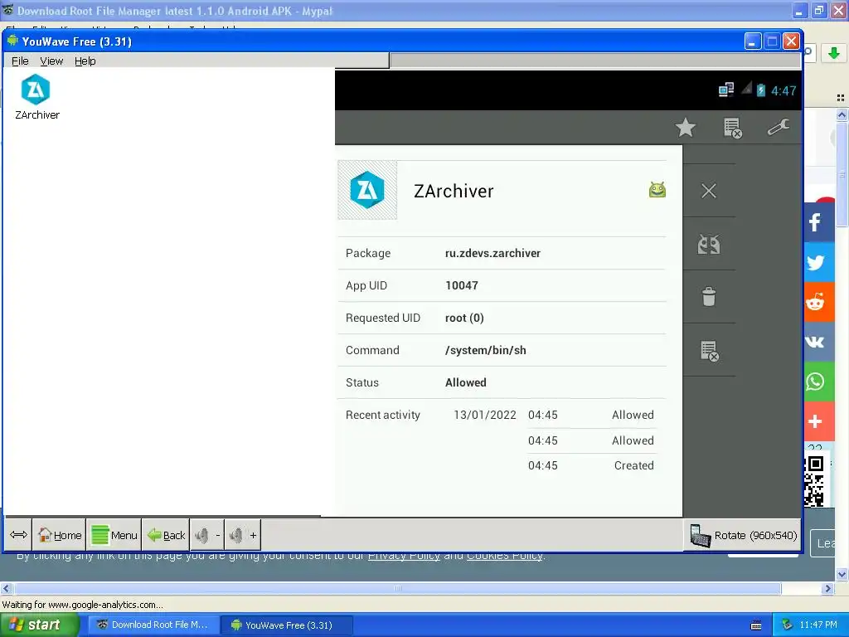Click the green download arrow in browser toolbar

pyautogui.click(x=834, y=53)
